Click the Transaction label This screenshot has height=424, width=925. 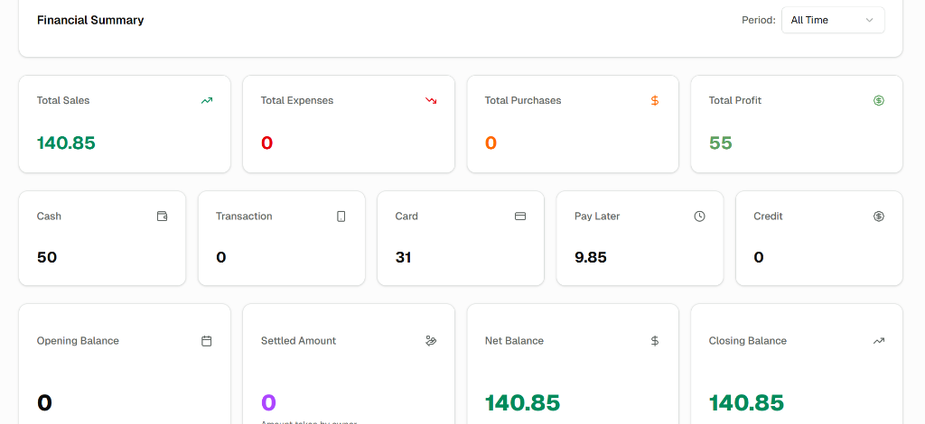(x=244, y=217)
